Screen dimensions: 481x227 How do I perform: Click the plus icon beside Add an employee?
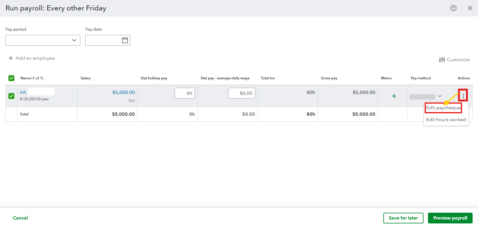[x=11, y=58]
